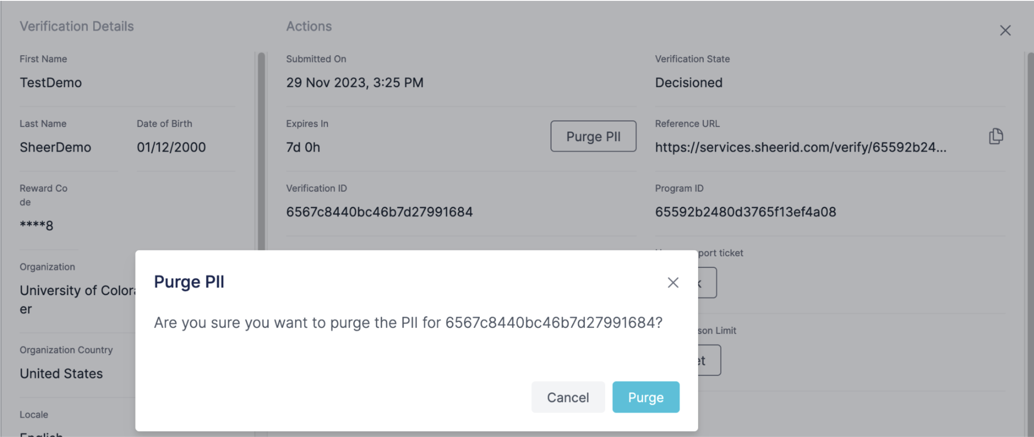This screenshot has height=437, width=1034.
Task: Click the Last Name value SheerDemo
Action: [55, 147]
